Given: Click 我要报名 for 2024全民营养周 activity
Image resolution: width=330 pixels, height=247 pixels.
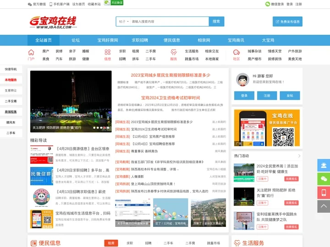Looking at the screenshot, I should (x=291, y=179).
